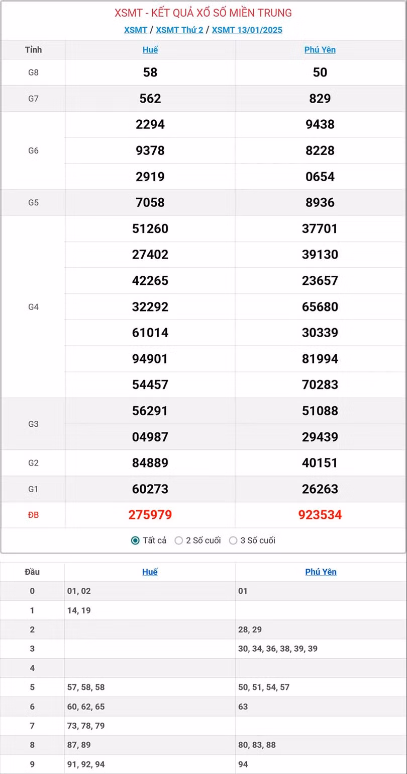Click Phú Yên link in Đầu table header

tap(321, 572)
